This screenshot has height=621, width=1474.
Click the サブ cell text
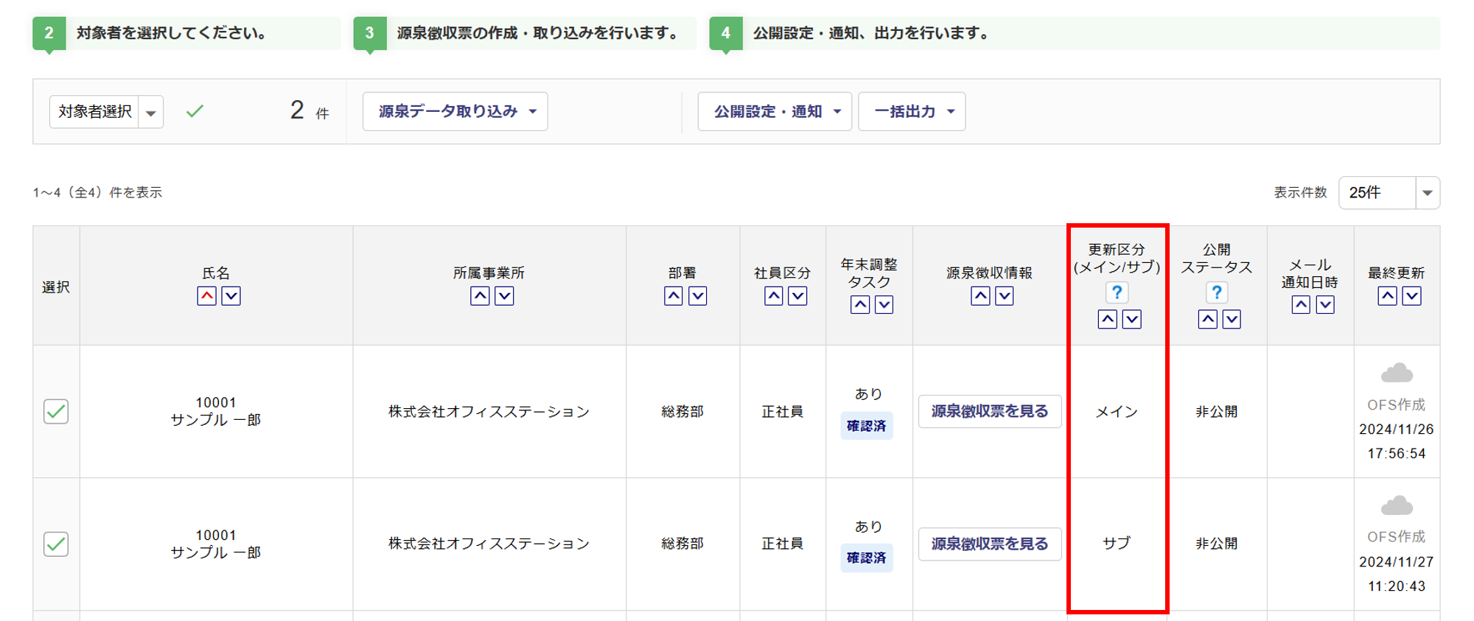click(x=1117, y=544)
